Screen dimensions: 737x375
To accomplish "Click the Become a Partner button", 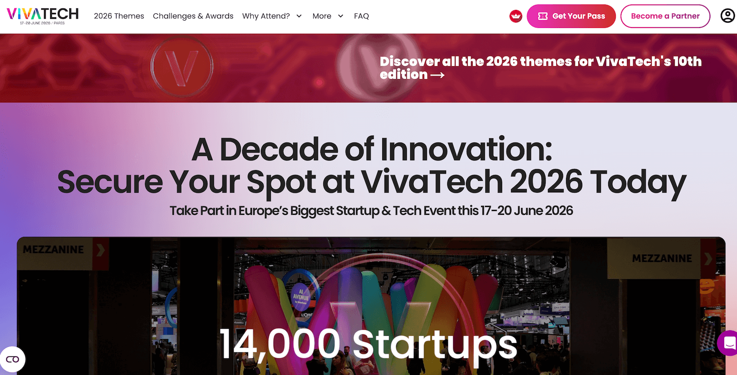I will coord(665,16).
